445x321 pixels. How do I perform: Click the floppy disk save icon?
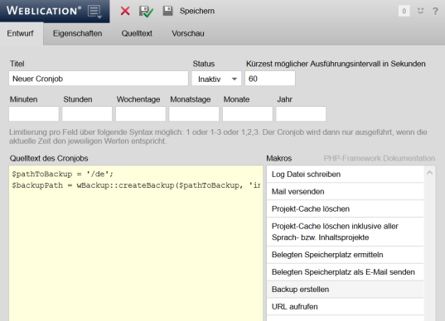167,11
